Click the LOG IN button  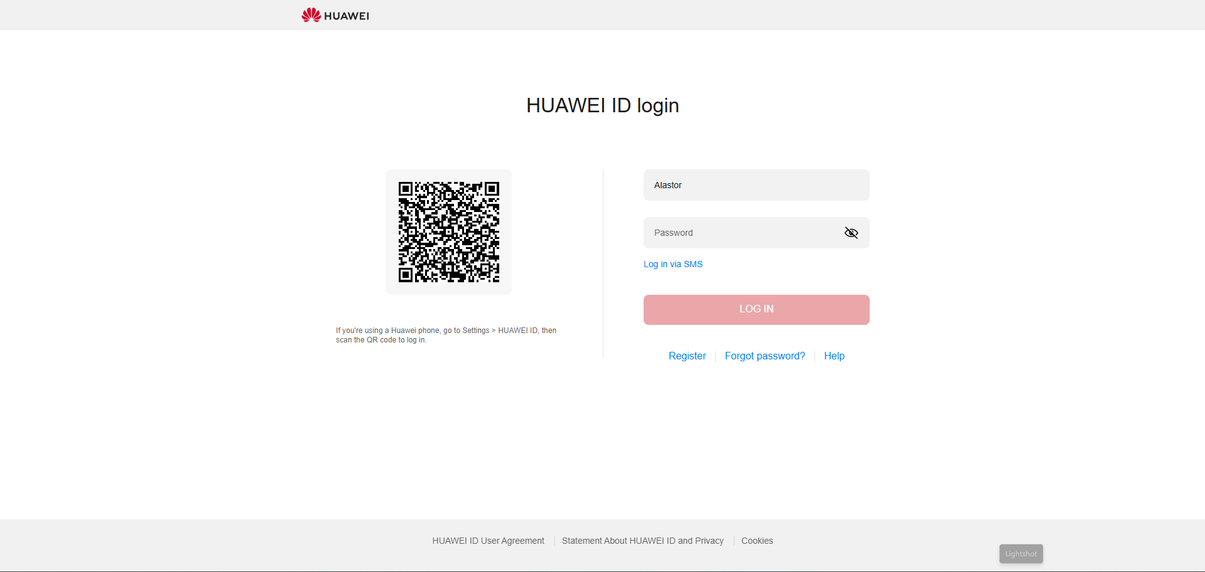(x=756, y=309)
